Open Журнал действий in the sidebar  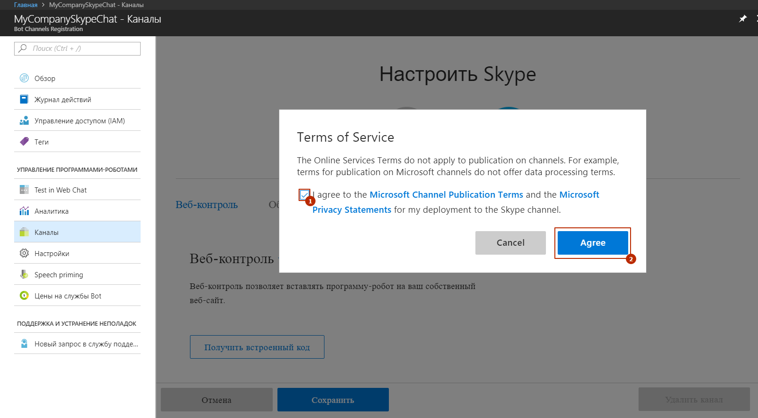click(x=77, y=99)
